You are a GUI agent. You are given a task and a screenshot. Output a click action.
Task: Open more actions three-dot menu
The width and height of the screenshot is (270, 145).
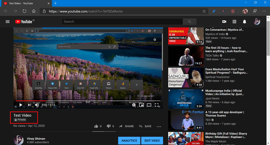pyautogui.click(x=159, y=126)
